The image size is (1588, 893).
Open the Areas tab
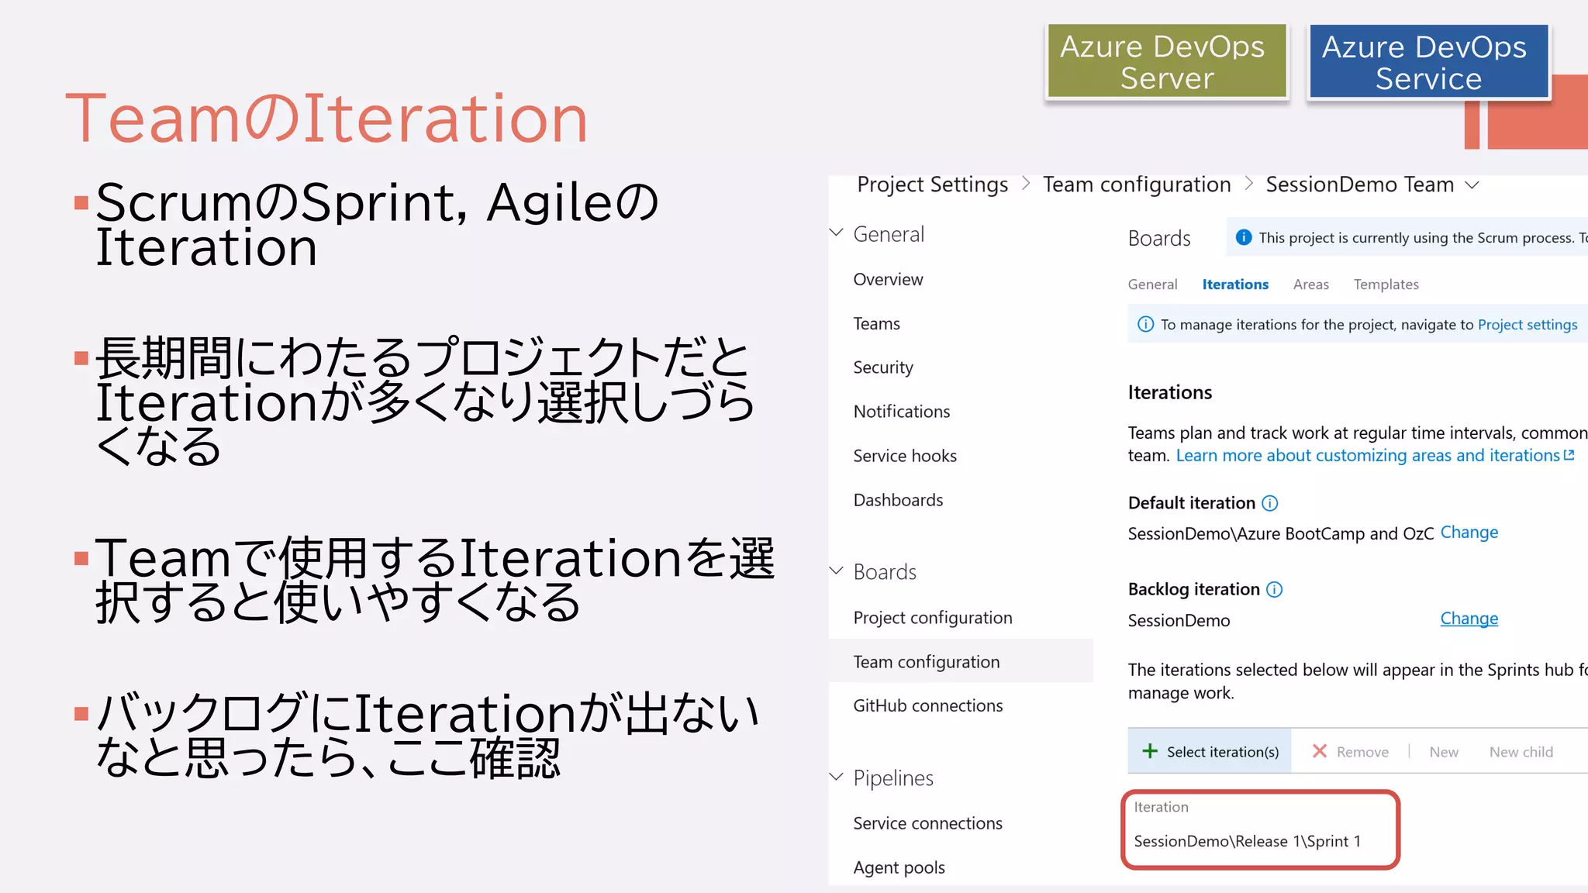coord(1310,284)
